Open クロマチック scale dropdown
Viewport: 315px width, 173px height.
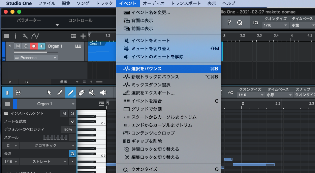click(x=48, y=146)
